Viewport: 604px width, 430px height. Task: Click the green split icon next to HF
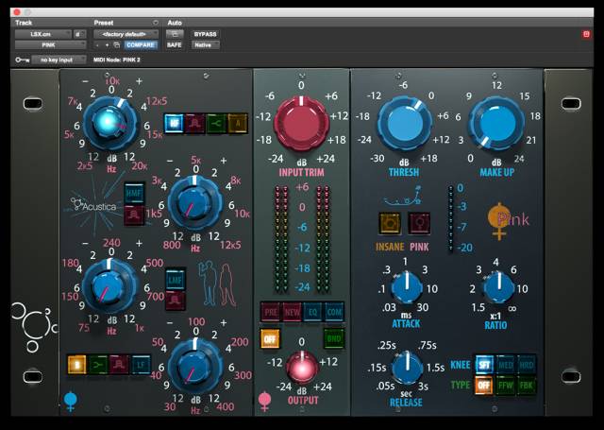216,123
